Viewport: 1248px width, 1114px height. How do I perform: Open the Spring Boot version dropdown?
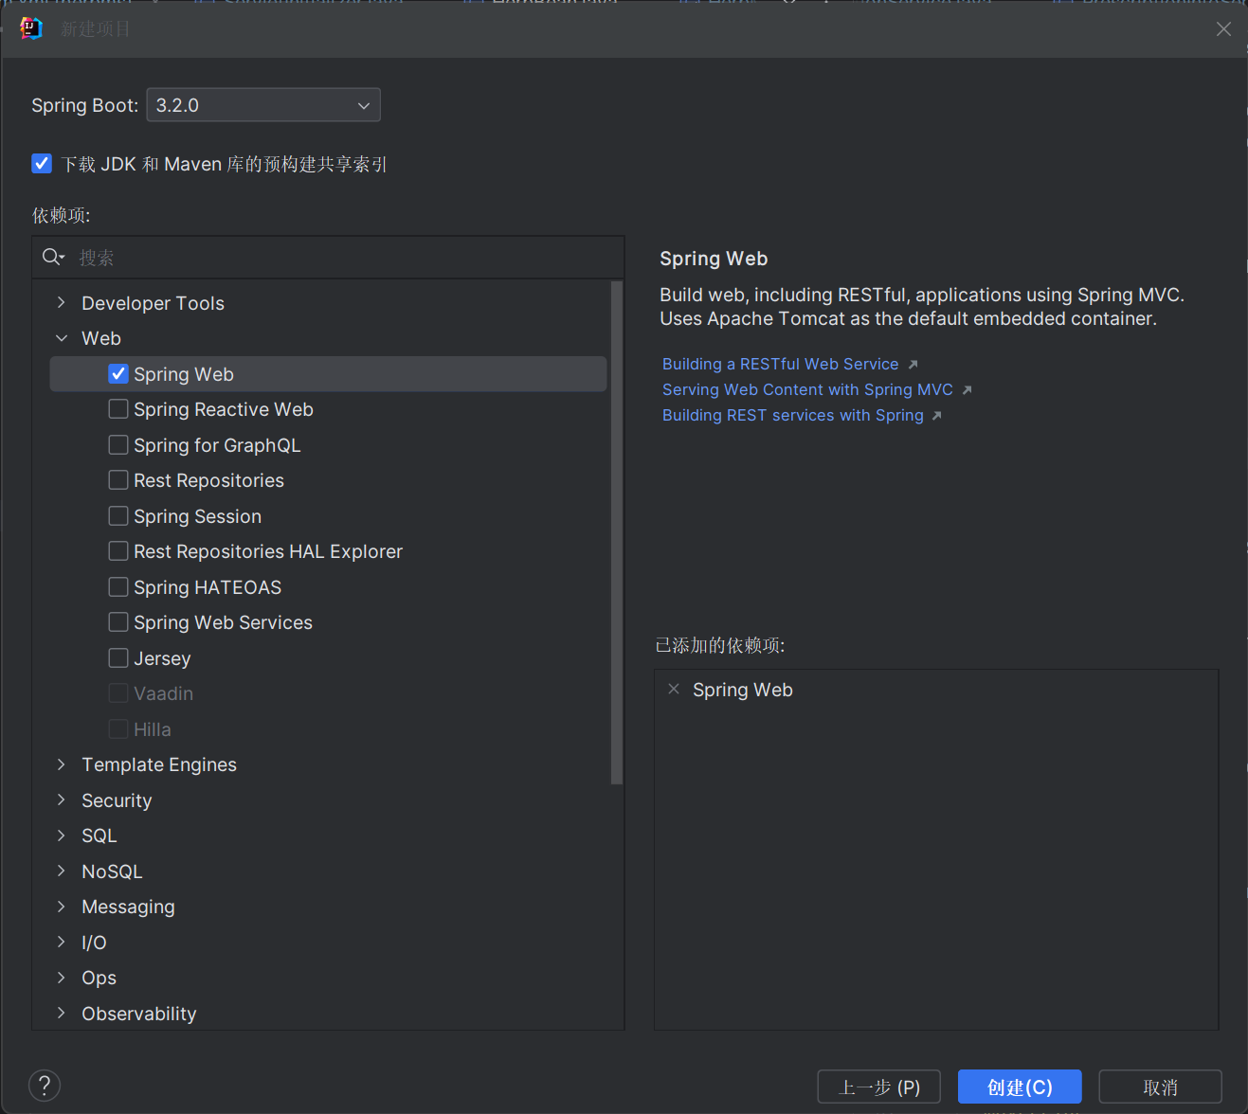263,105
